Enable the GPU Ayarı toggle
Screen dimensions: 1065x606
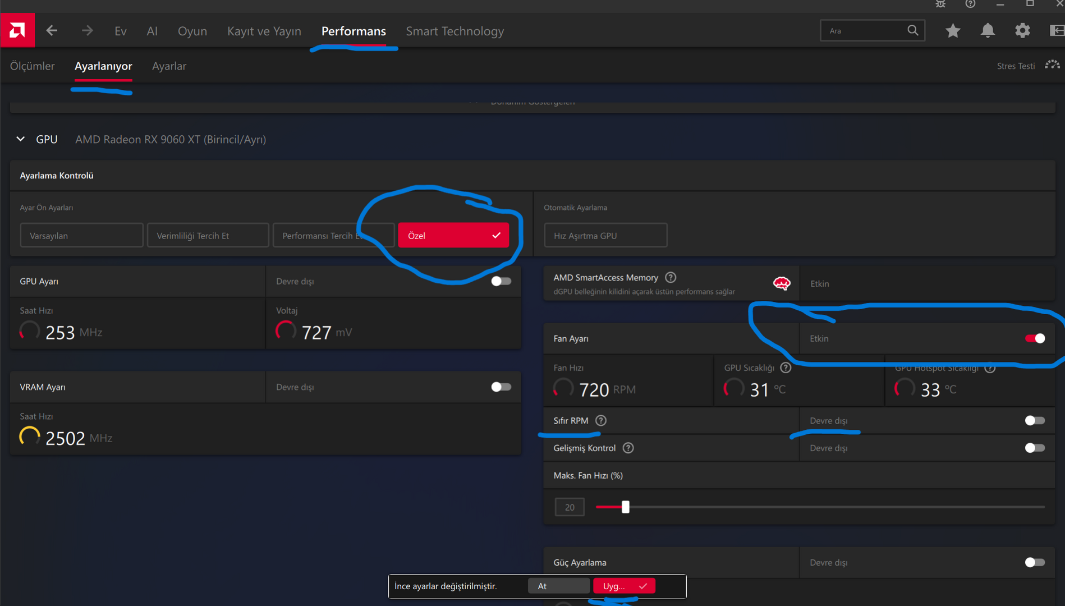click(501, 281)
